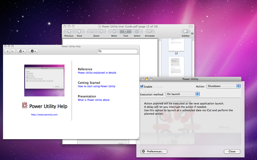This screenshot has width=257, height=160.
Task: Open the Action dropdown set to Shutdown
Action: pyautogui.click(x=223, y=86)
